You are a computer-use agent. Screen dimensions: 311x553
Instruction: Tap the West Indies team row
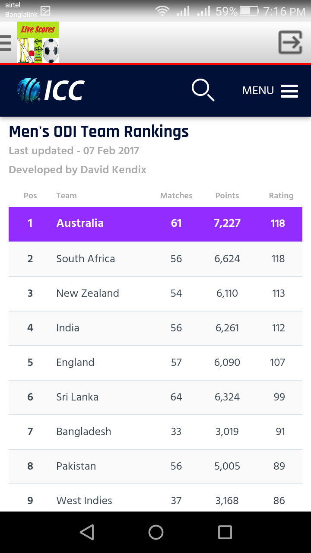pyautogui.click(x=155, y=501)
